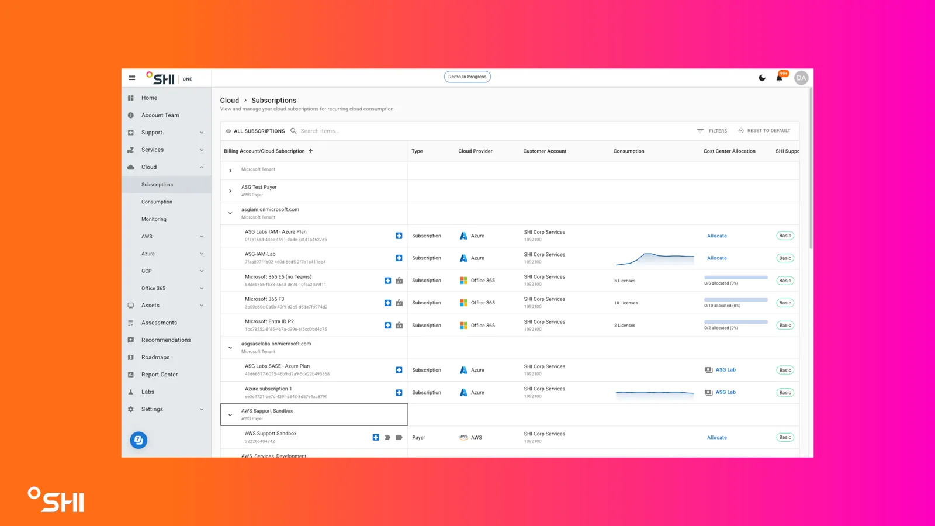This screenshot has width=935, height=526.
Task: Collapse the asgiam.onmicrosoft.com tenant
Action: coord(230,213)
